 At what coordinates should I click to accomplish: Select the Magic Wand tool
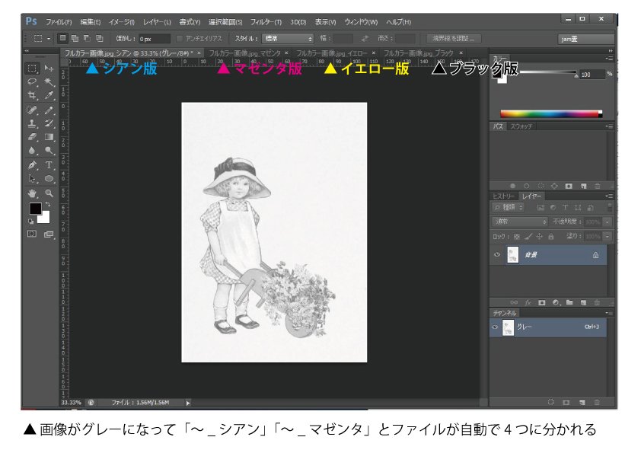pyautogui.click(x=49, y=82)
